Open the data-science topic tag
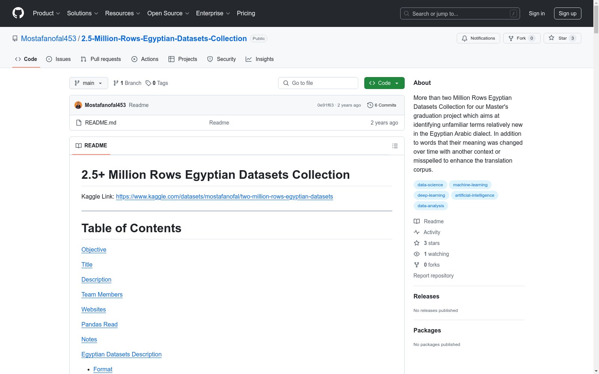This screenshot has width=599, height=374. [x=430, y=185]
